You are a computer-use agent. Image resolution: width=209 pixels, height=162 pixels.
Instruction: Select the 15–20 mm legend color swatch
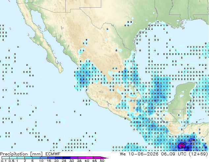(x=51, y=158)
